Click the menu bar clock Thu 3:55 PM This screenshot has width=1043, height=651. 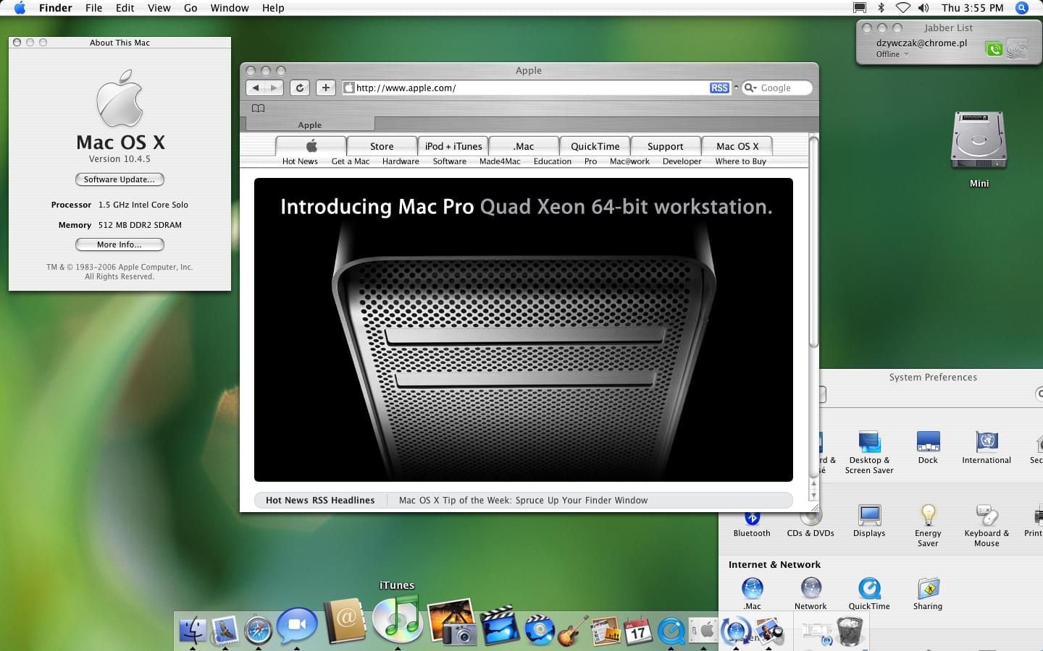tap(973, 8)
